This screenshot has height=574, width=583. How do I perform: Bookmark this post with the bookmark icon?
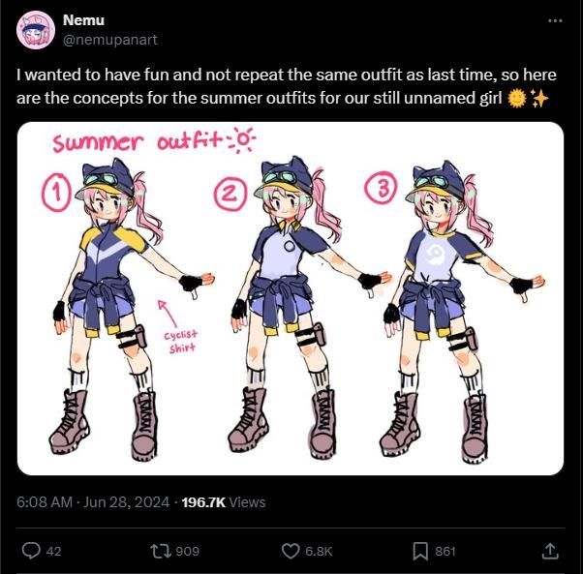[x=420, y=551]
